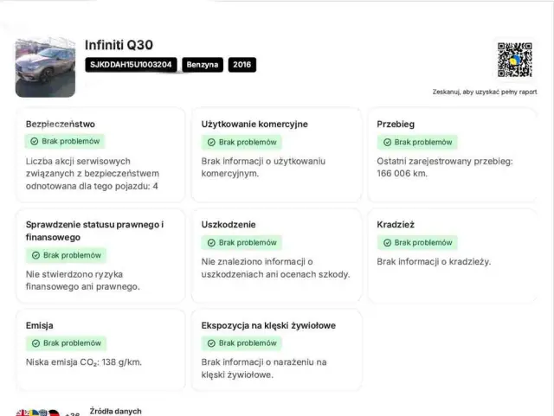Click the check icon under Przebieg
This screenshot has height=416, width=554.
[386, 142]
